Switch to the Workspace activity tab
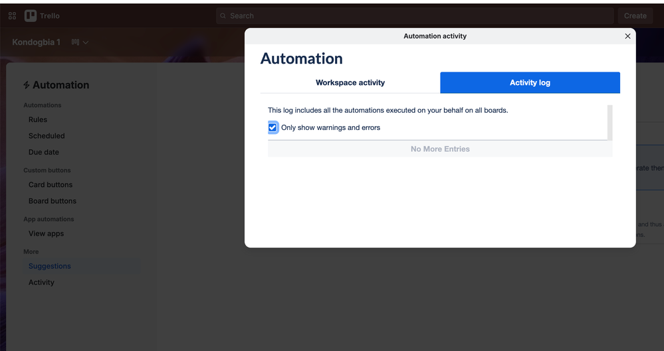Image resolution: width=664 pixels, height=351 pixels. pyautogui.click(x=350, y=82)
